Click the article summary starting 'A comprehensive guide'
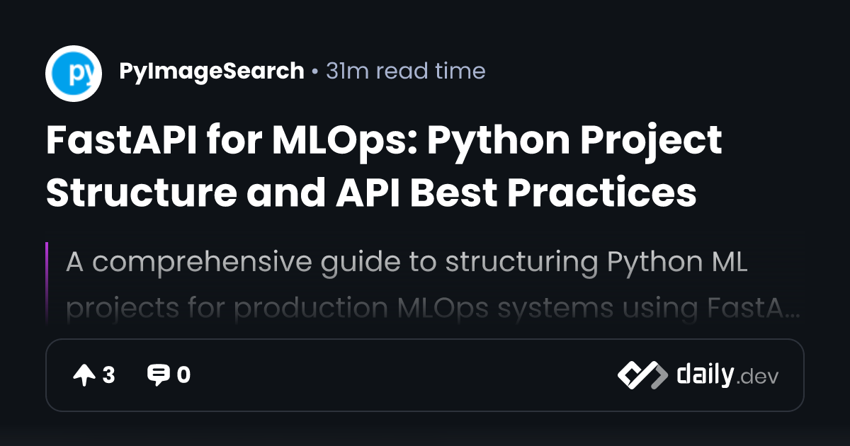The width and height of the screenshot is (850, 446). [x=432, y=285]
